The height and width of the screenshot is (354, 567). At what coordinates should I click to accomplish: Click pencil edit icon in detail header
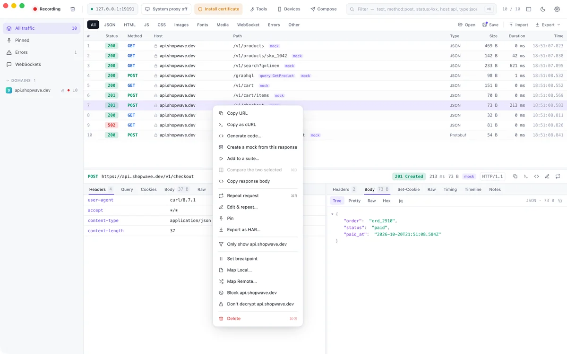[547, 177]
